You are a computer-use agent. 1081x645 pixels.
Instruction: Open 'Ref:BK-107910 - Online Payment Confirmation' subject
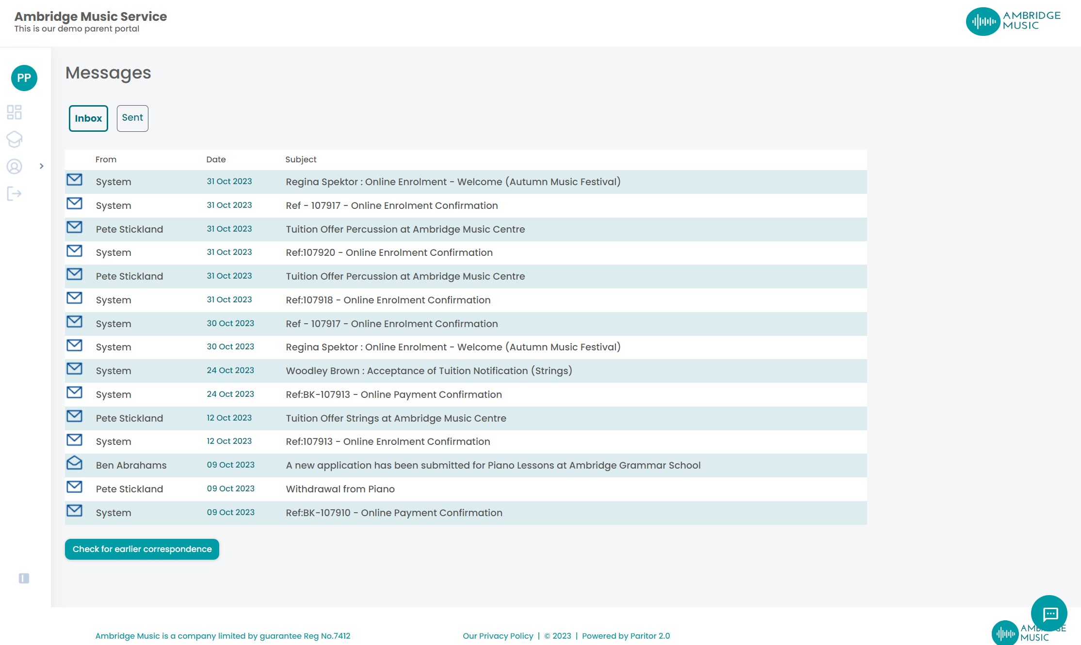pos(394,513)
